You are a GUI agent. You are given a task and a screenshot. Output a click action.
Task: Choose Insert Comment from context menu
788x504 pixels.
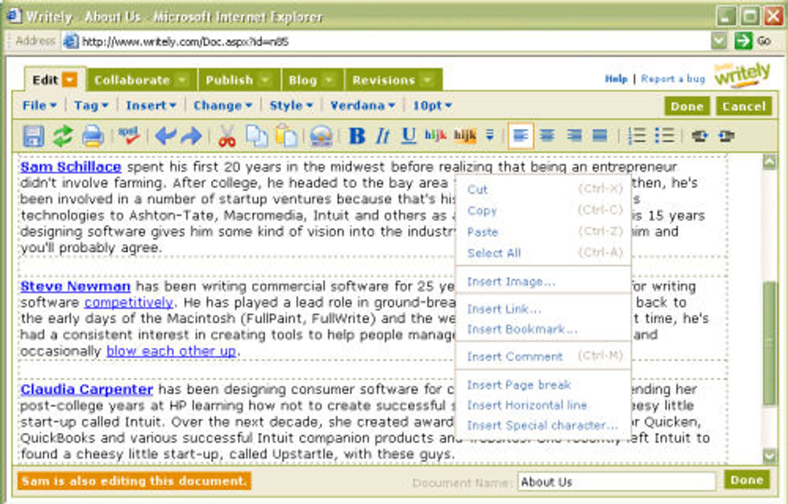pos(544,357)
